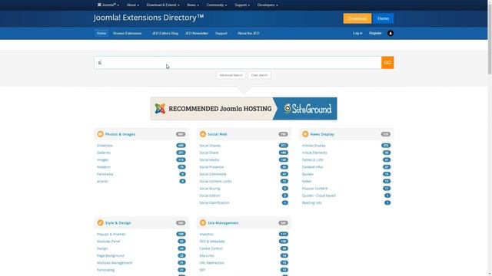Select the Home navigation tab

click(x=101, y=33)
